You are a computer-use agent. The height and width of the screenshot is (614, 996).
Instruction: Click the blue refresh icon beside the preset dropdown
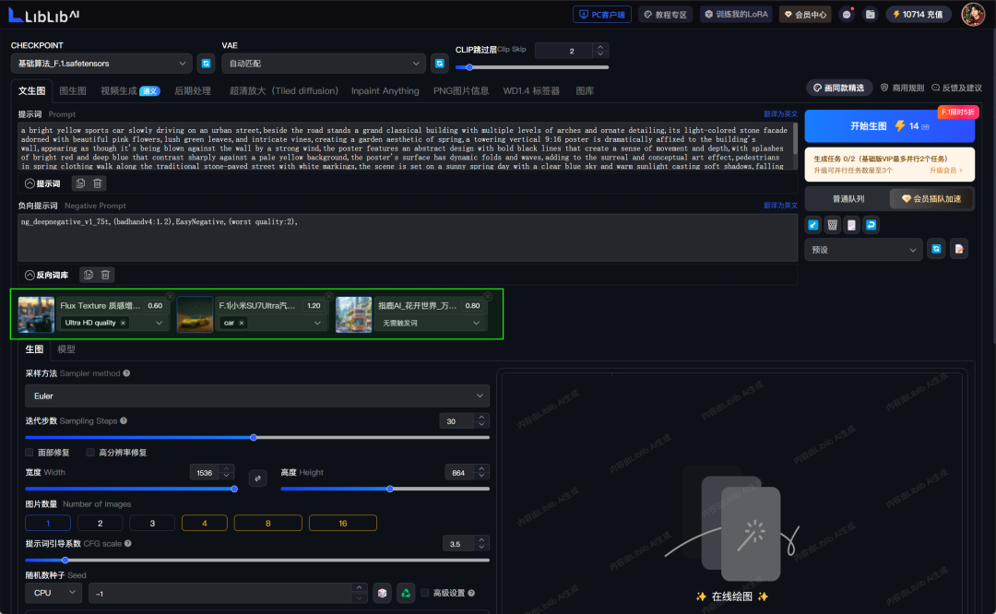[x=936, y=249]
